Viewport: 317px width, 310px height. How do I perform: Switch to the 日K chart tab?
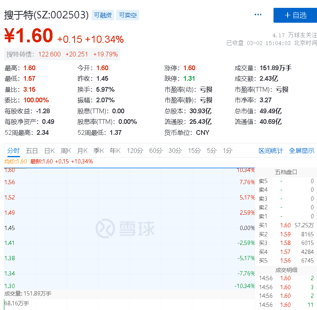49,150
